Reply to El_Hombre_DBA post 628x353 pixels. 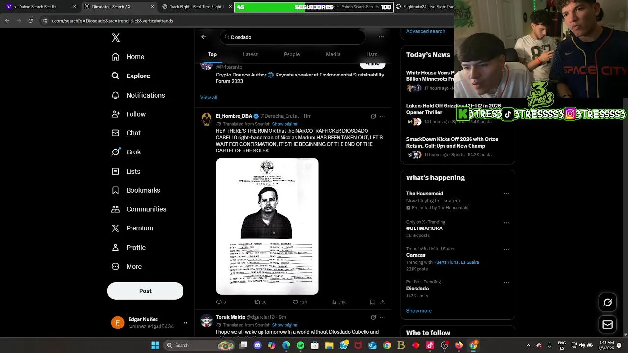coord(221,302)
